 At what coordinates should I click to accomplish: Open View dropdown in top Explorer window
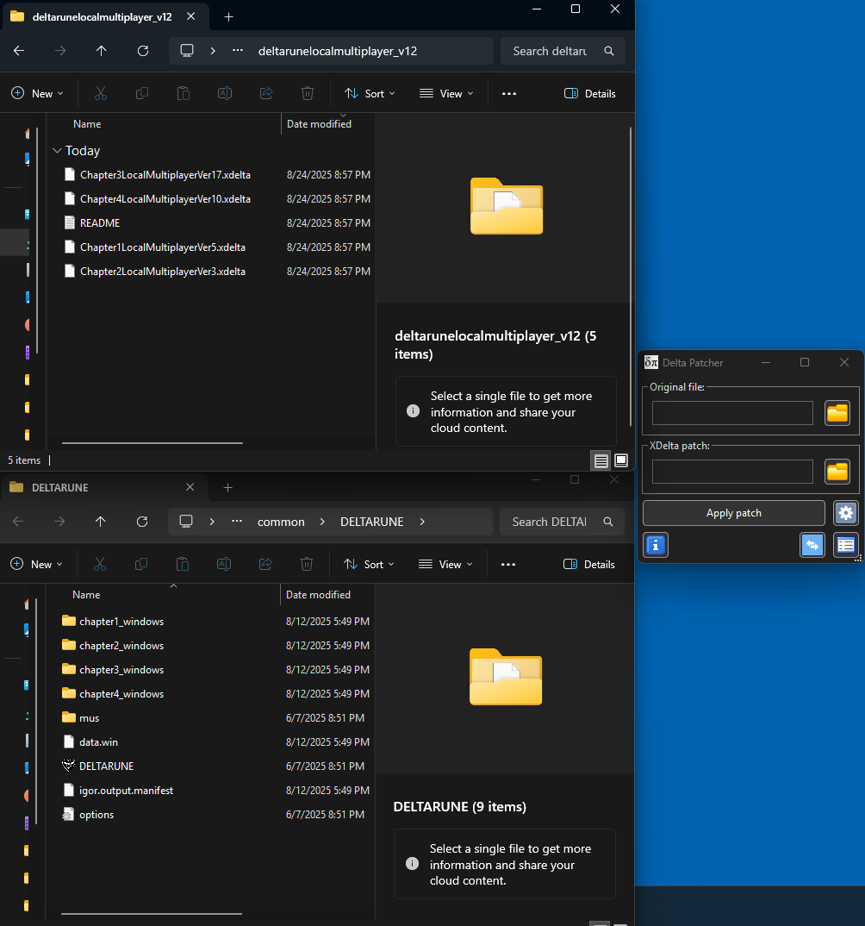coord(446,93)
